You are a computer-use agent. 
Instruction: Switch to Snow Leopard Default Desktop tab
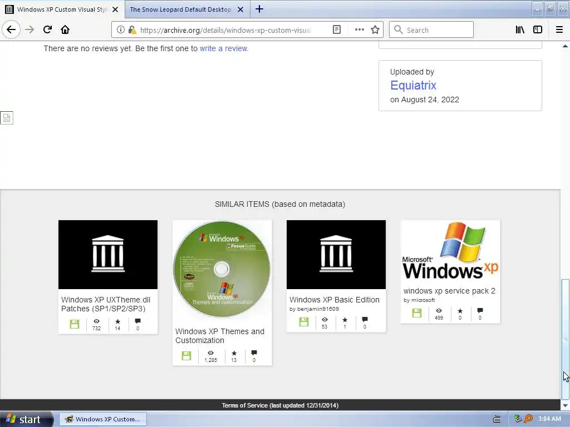[x=181, y=9]
